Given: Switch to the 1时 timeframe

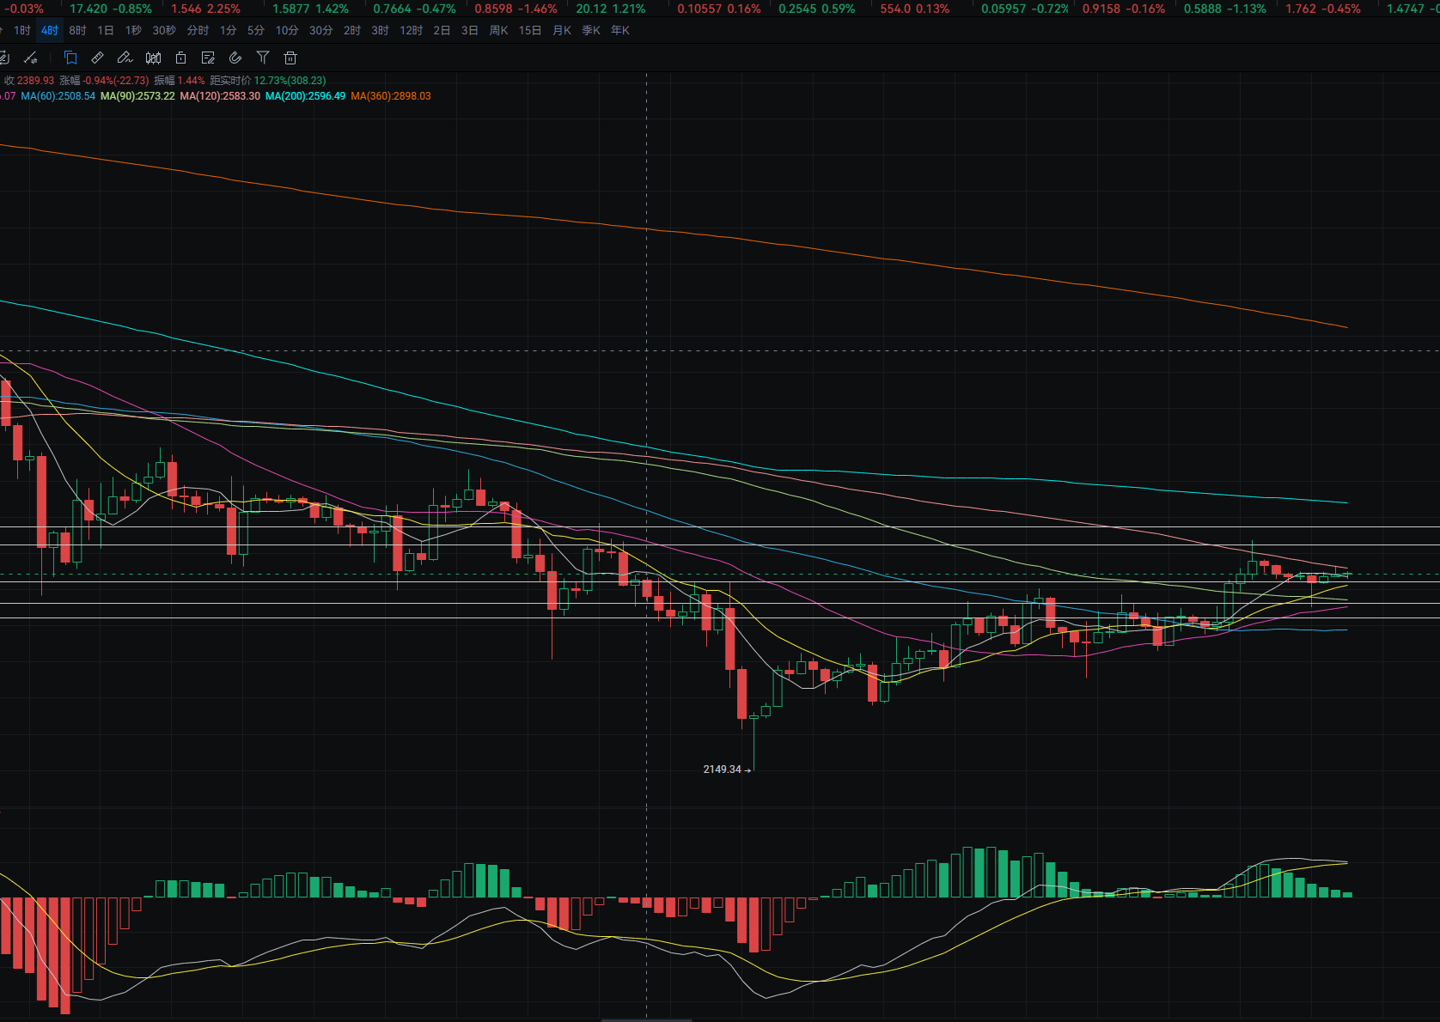Looking at the screenshot, I should 22,30.
